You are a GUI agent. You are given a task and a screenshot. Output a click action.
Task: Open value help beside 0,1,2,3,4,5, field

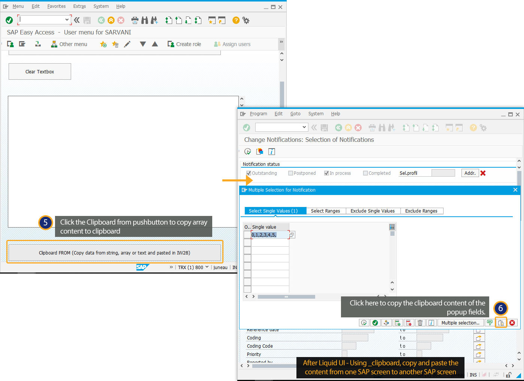tap(292, 235)
